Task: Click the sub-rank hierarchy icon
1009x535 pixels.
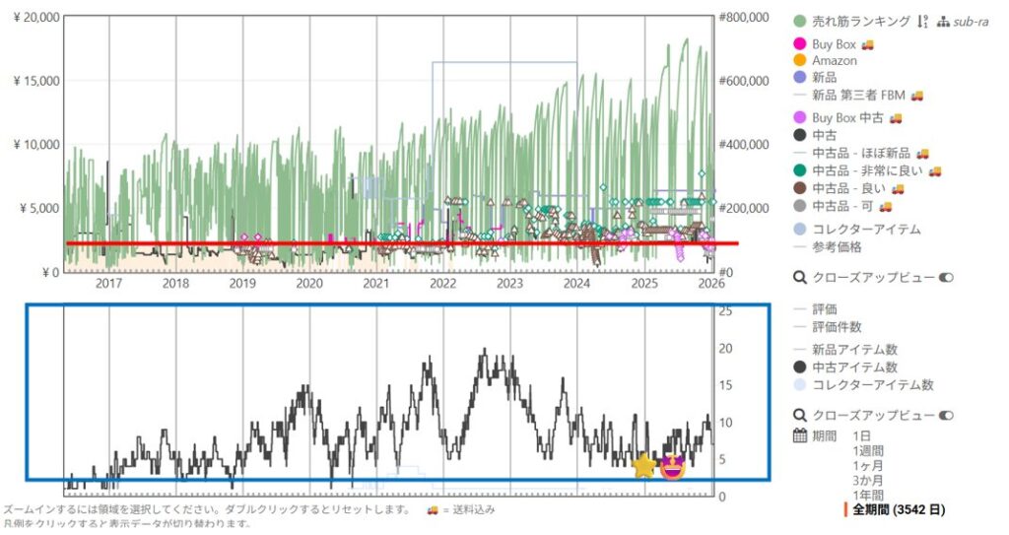Action: [943, 21]
